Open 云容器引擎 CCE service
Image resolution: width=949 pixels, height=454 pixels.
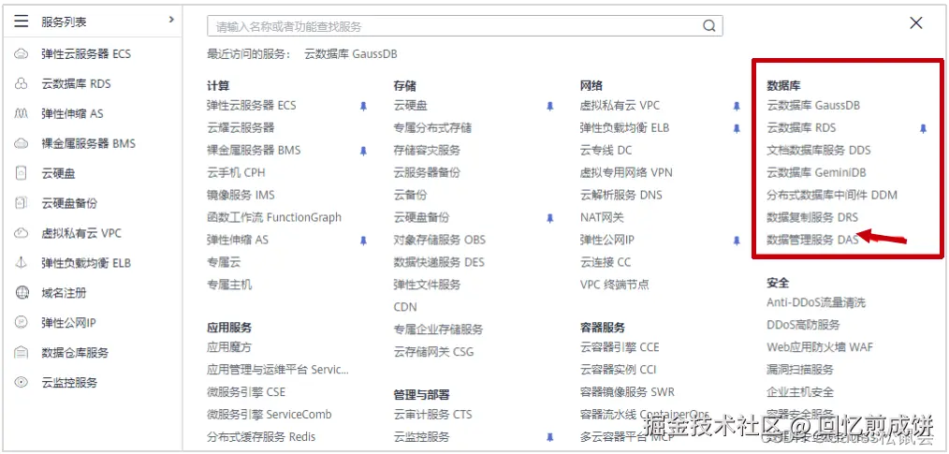(620, 347)
